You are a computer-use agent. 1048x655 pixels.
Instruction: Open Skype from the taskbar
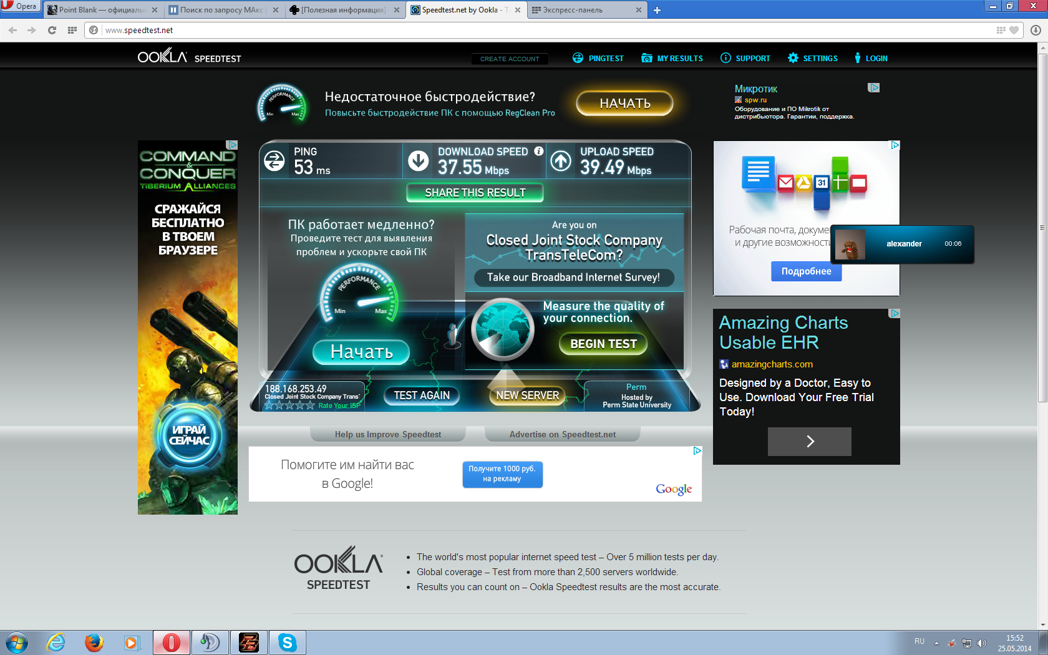(x=287, y=643)
